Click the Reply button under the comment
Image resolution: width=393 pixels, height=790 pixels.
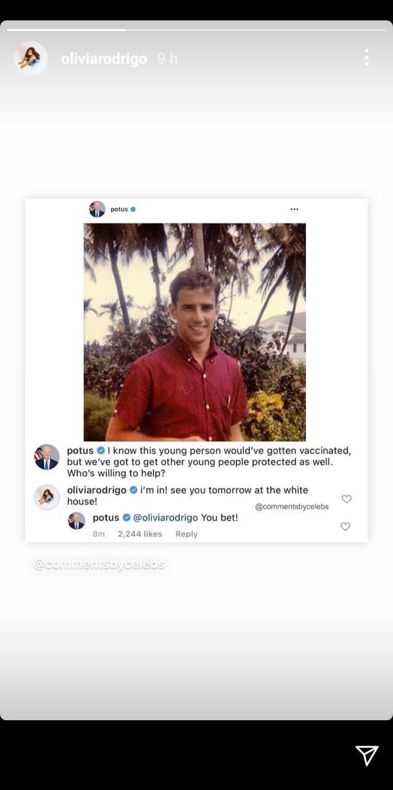point(186,534)
